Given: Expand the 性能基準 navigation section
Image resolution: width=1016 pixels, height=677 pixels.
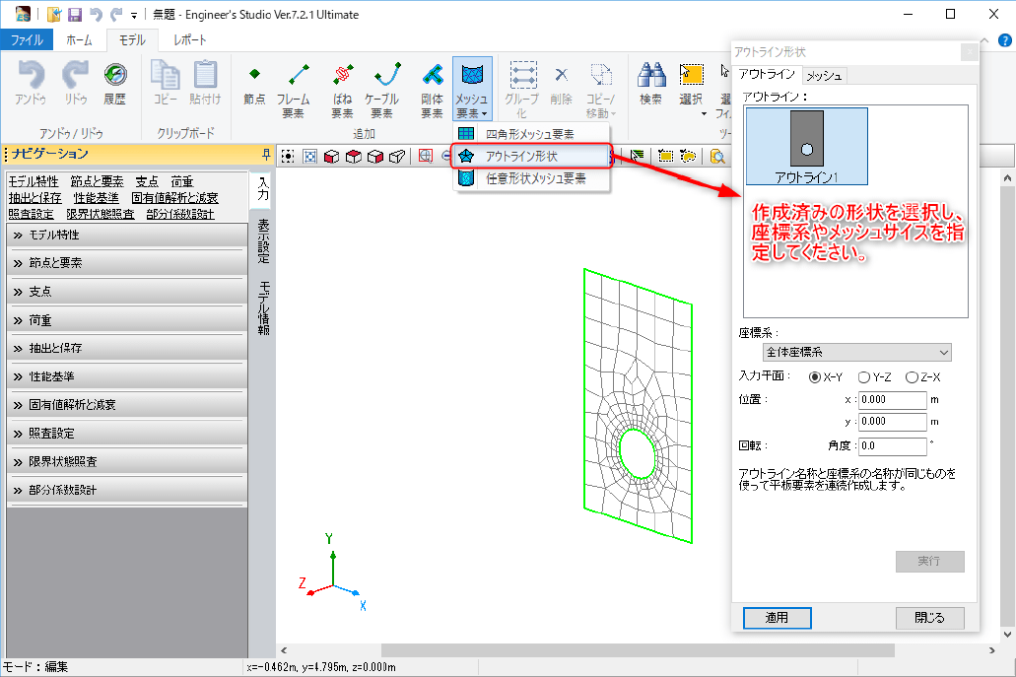Looking at the screenshot, I should click(127, 376).
